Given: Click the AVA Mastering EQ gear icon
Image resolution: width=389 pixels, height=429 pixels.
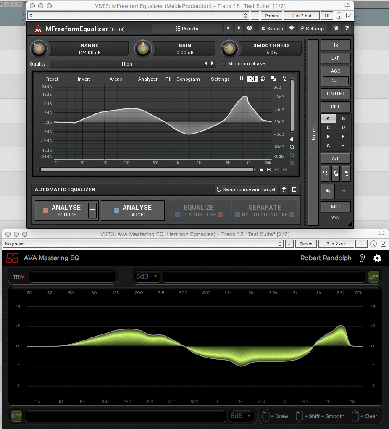Looking at the screenshot, I should (377, 258).
